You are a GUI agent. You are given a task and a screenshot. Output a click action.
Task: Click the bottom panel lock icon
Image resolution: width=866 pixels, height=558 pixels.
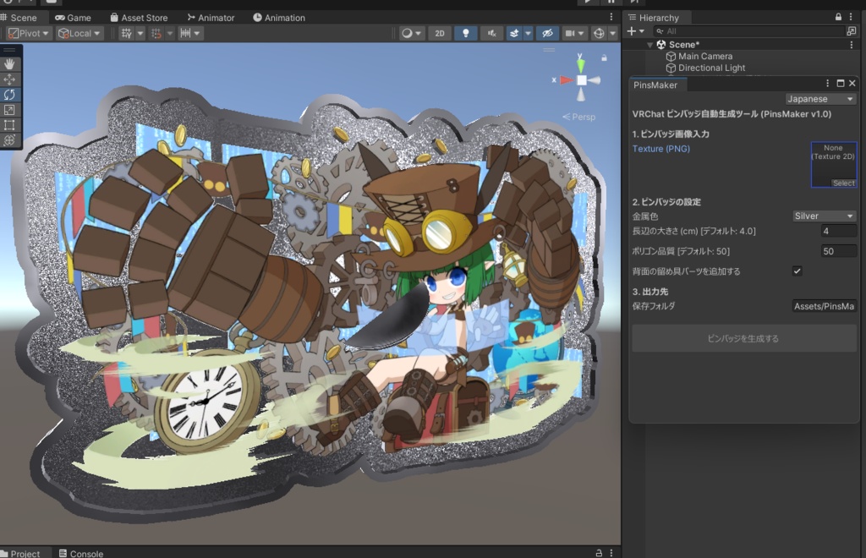(599, 553)
